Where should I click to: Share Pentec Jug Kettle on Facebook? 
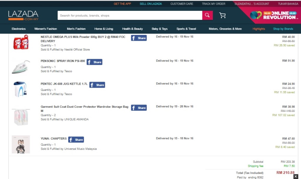[97, 85]
